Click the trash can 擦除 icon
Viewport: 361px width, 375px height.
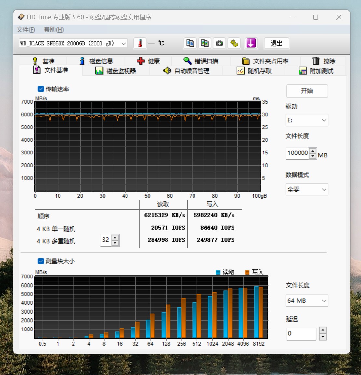tap(316, 61)
